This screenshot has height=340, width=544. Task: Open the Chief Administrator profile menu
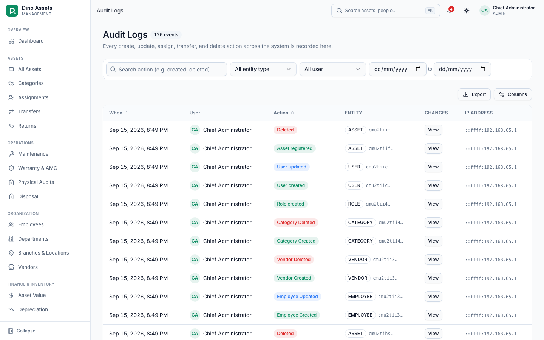(507, 11)
